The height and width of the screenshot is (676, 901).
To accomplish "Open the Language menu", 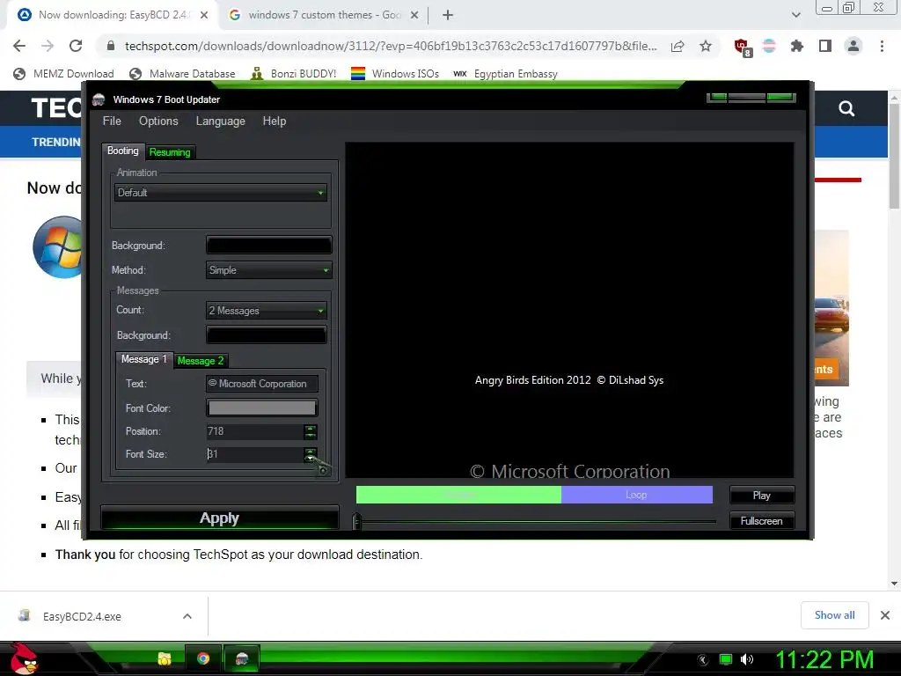I will pos(220,121).
